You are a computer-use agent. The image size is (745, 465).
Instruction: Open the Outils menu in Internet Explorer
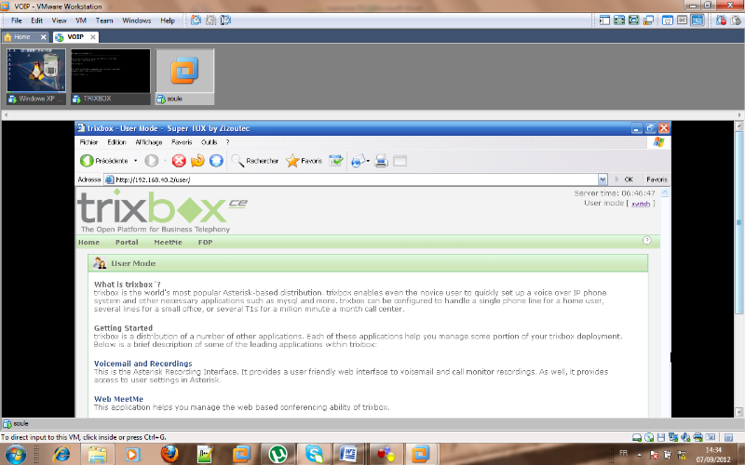point(209,142)
